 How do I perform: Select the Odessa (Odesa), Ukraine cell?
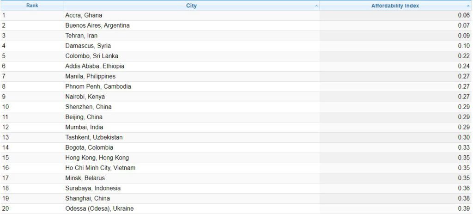192,208
